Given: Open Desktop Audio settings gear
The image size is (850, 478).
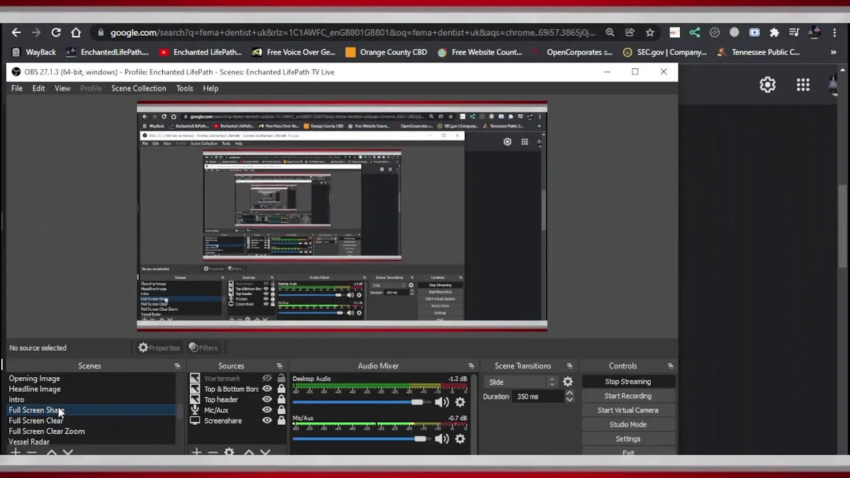Looking at the screenshot, I should pyautogui.click(x=460, y=402).
